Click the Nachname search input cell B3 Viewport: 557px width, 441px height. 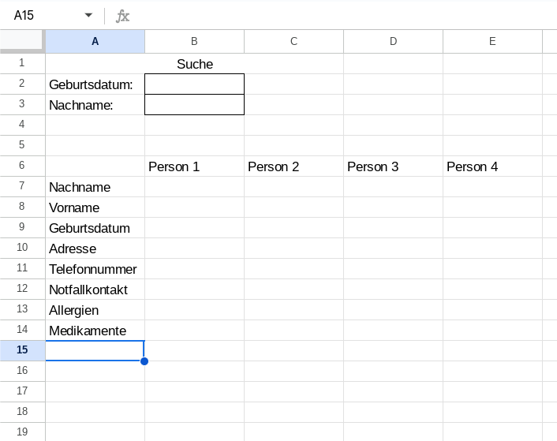click(x=194, y=105)
